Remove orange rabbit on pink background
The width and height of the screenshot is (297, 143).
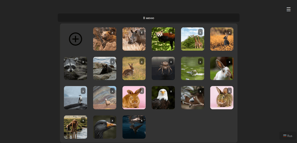[142, 91]
